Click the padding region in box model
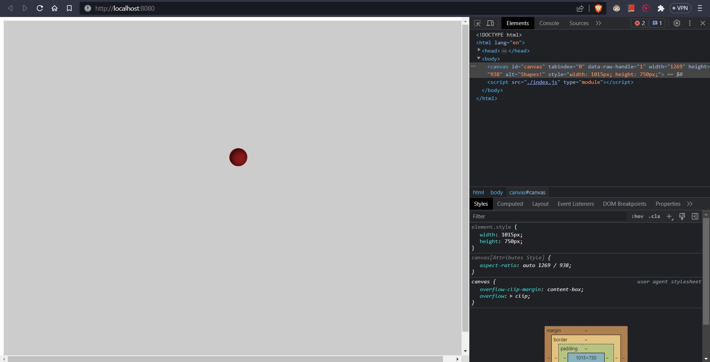Screen dimensions: 710x362 pyautogui.click(x=570, y=348)
